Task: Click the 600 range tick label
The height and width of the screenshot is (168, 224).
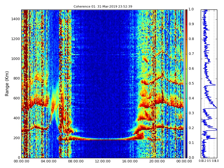Action: (17, 98)
